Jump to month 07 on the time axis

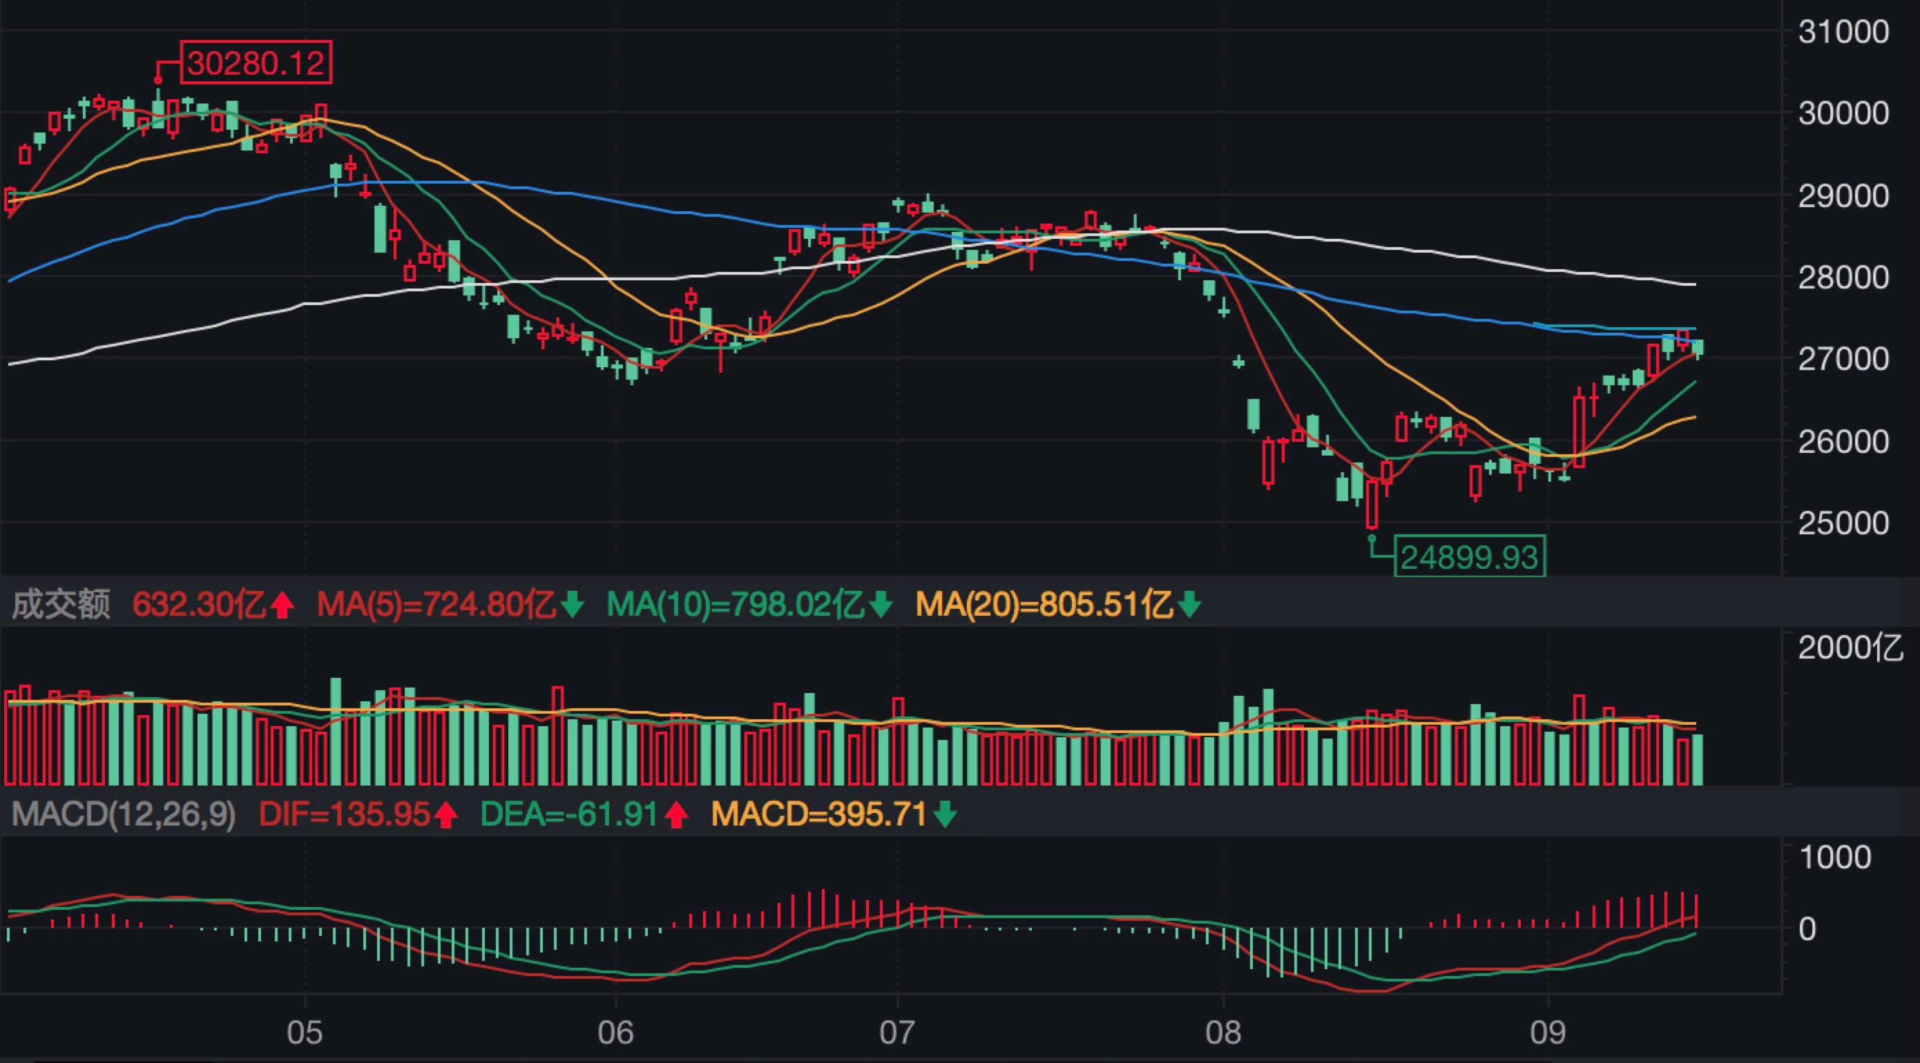pos(896,1033)
